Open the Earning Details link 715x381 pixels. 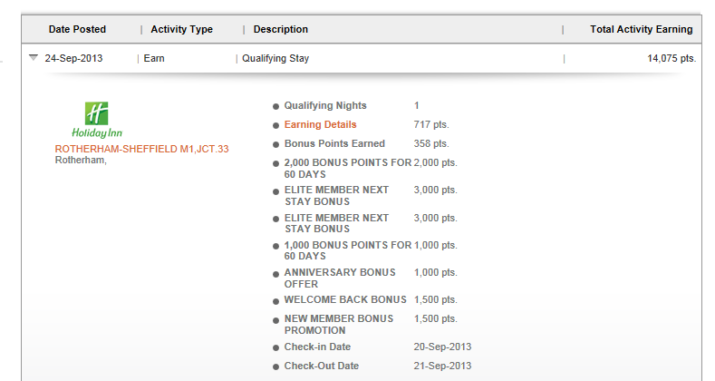(320, 124)
